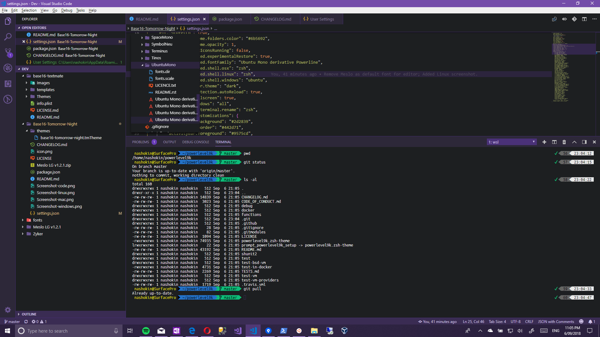Open the Extensions view
Viewport: 600px width, 337px height.
pyautogui.click(x=8, y=84)
